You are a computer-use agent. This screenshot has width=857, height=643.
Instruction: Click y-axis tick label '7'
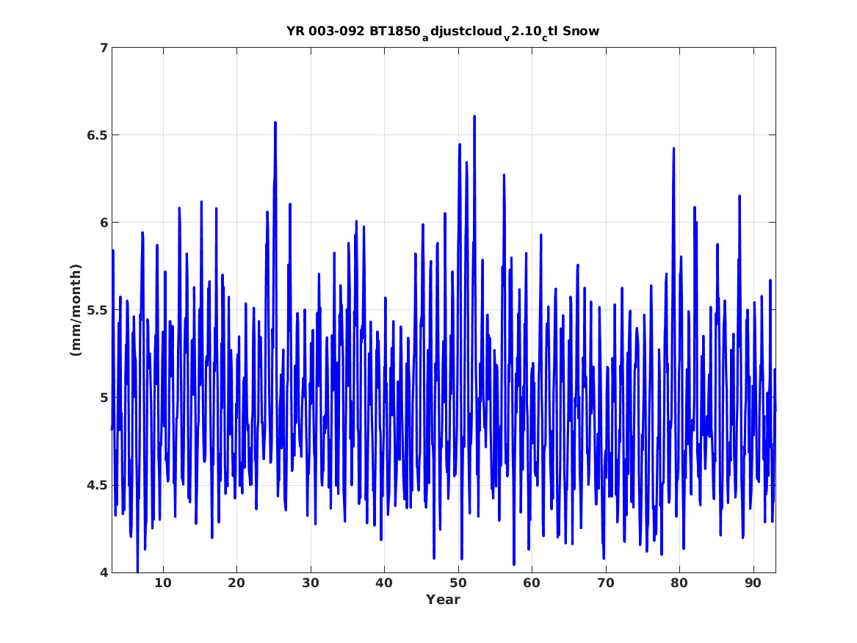(104, 48)
